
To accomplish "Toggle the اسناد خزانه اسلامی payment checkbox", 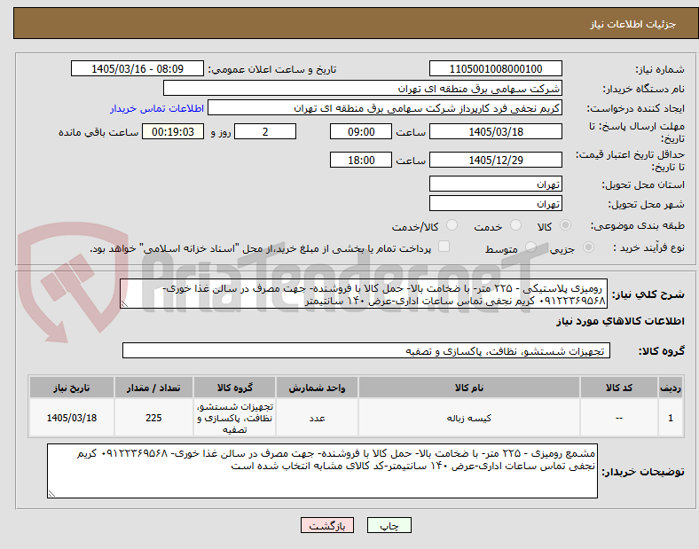I will [444, 247].
